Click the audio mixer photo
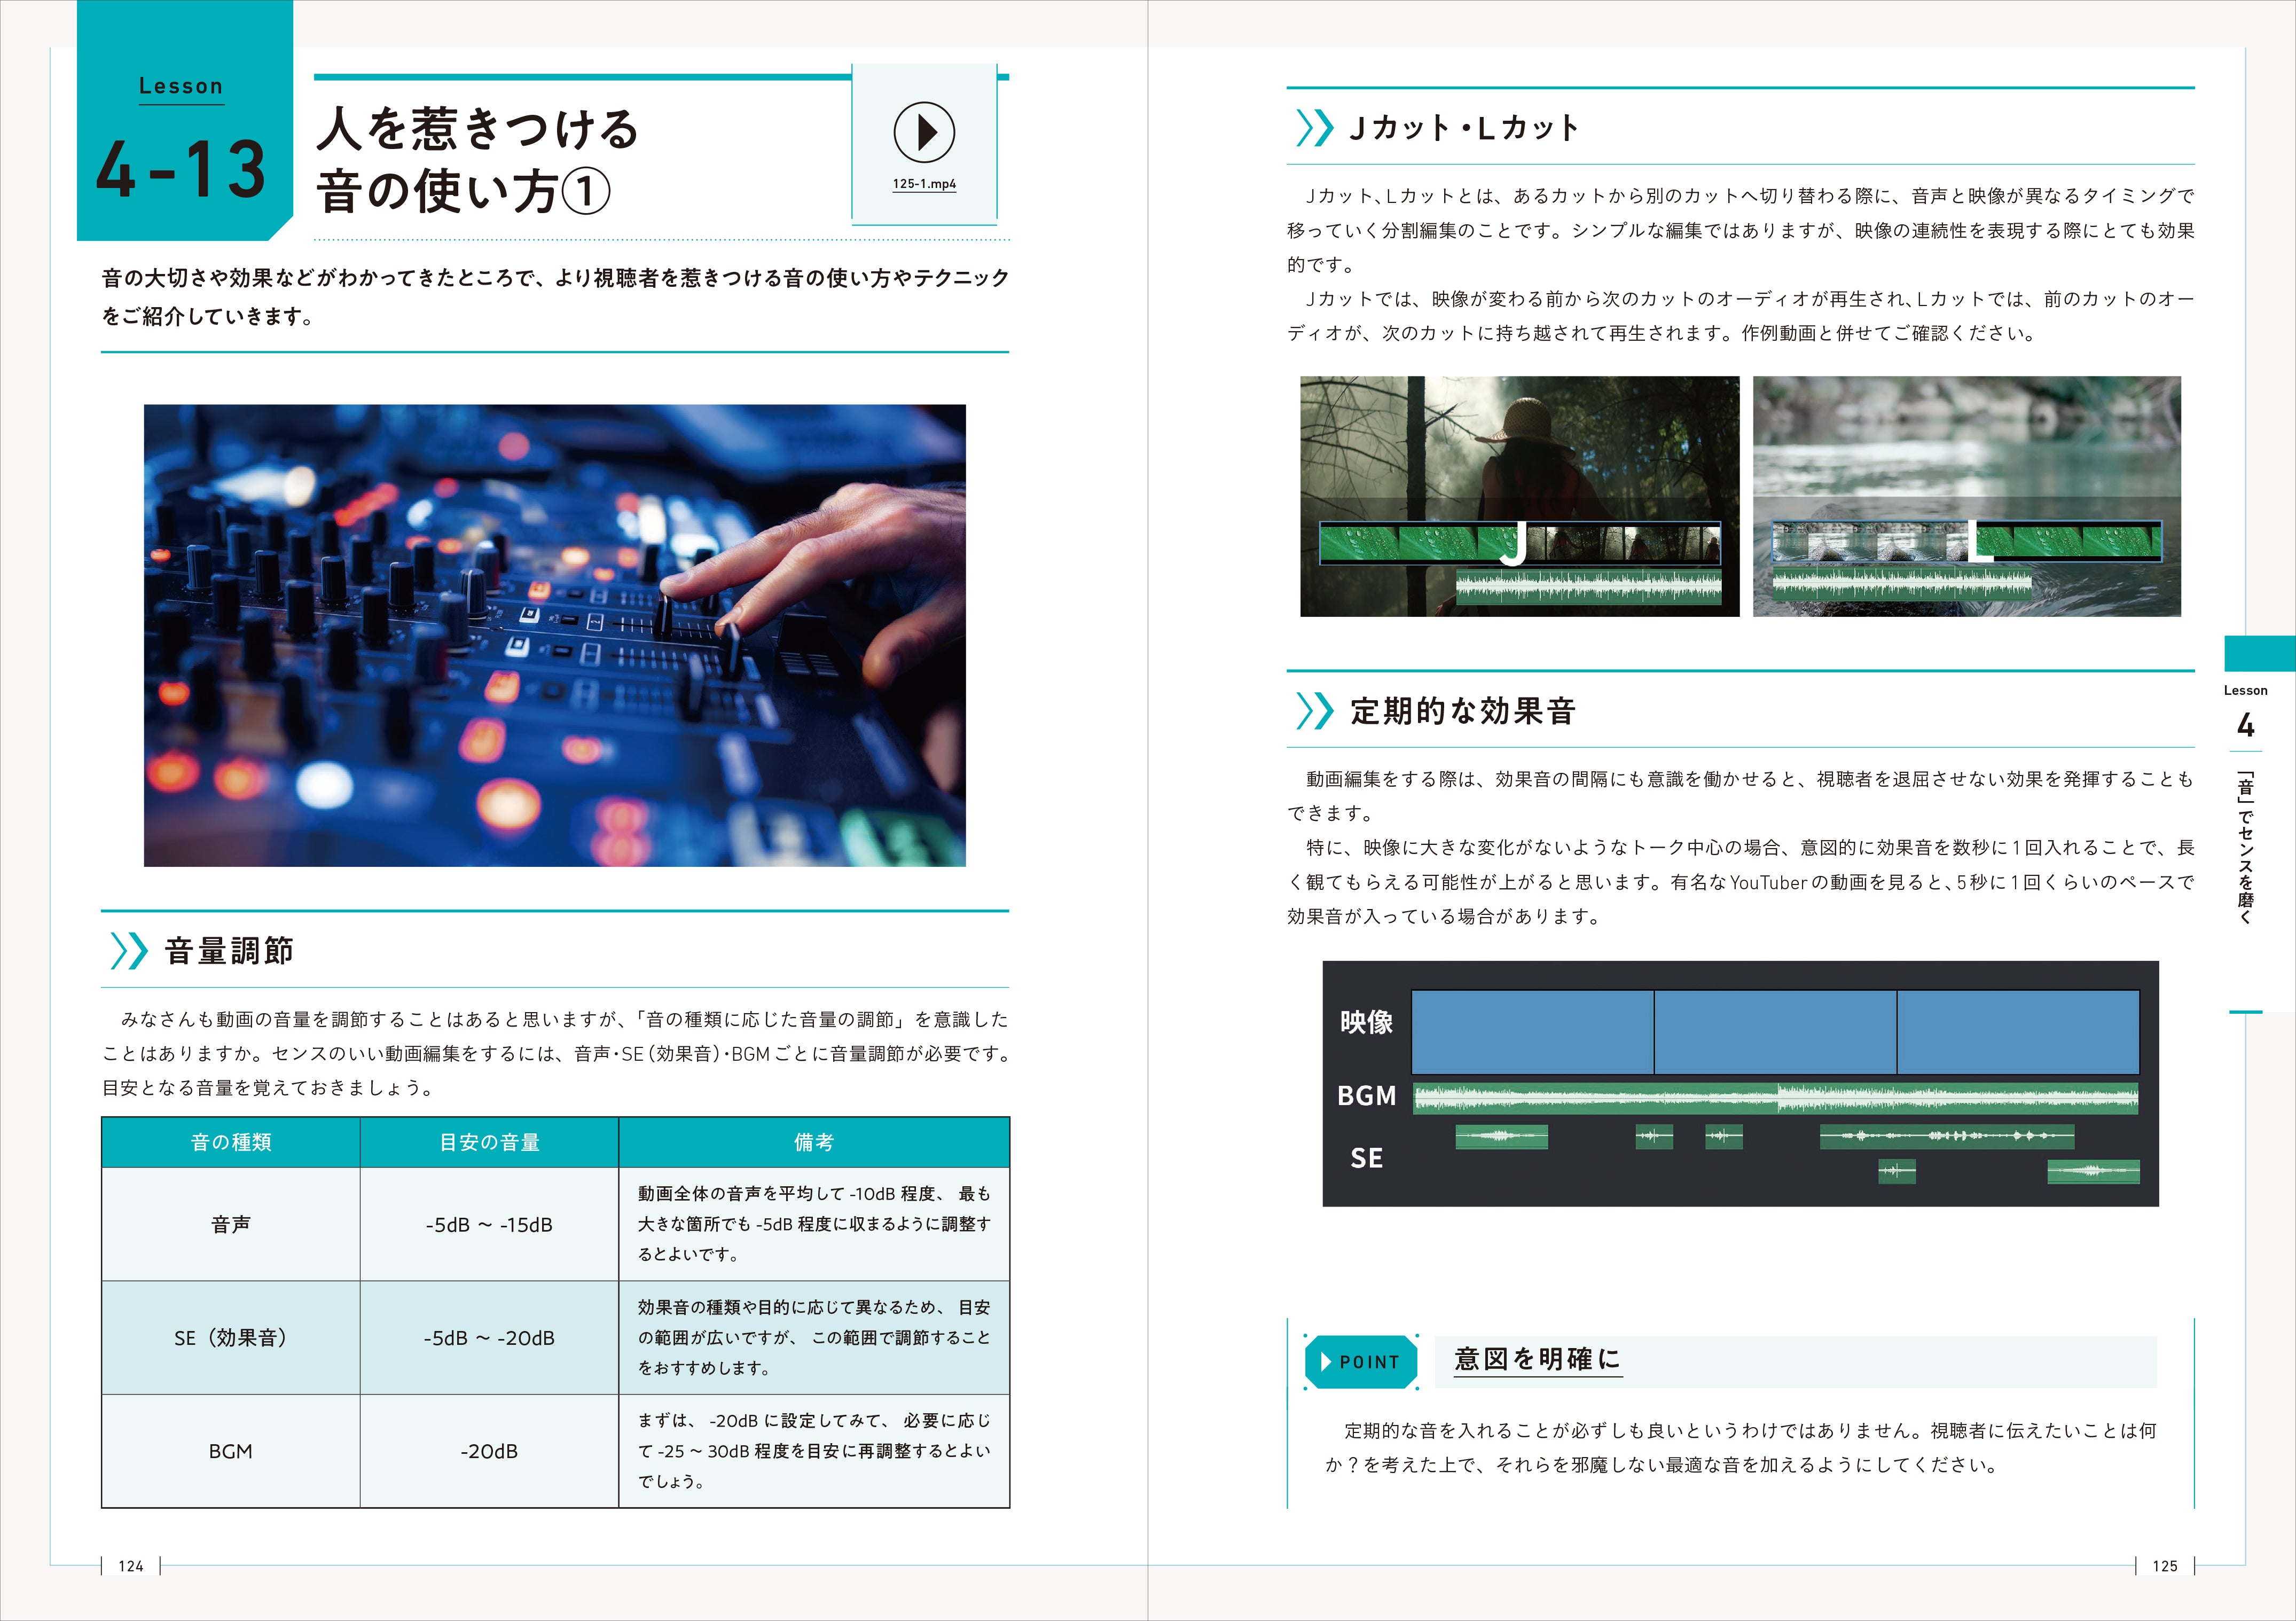The width and height of the screenshot is (2296, 1621). click(555, 635)
